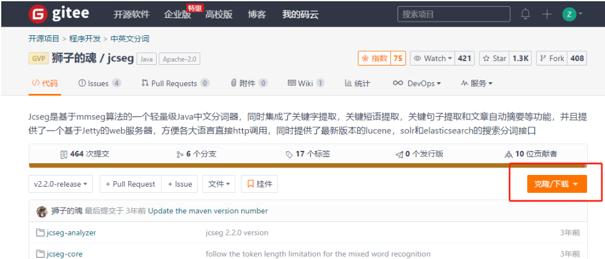View the 0 个发行版 releases
The width and height of the screenshot is (605, 259).
(x=419, y=154)
